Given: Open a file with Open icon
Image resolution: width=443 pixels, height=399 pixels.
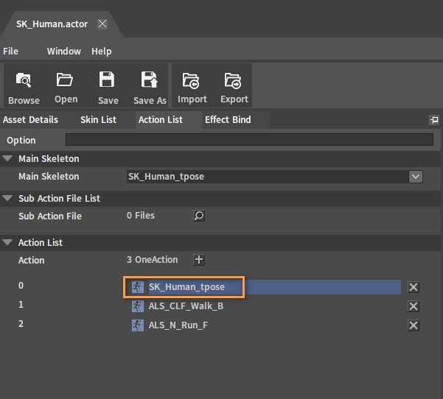Looking at the screenshot, I should point(65,80).
